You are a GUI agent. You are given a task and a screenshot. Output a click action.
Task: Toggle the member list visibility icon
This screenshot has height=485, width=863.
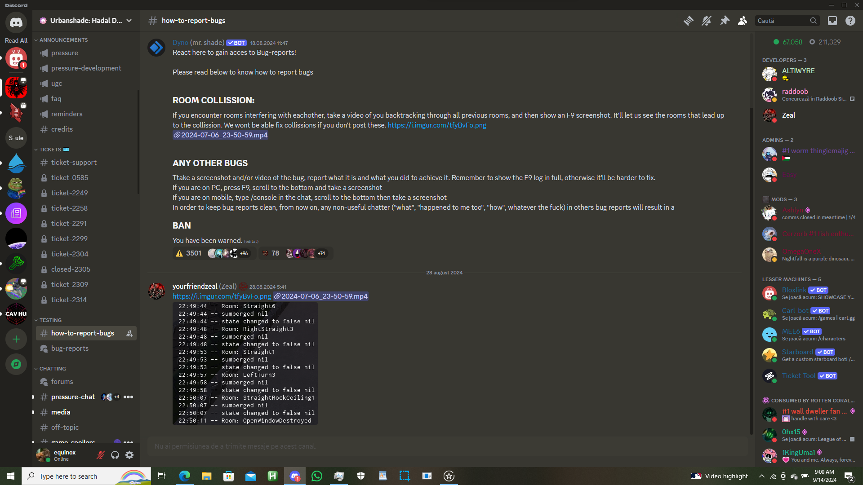click(743, 21)
